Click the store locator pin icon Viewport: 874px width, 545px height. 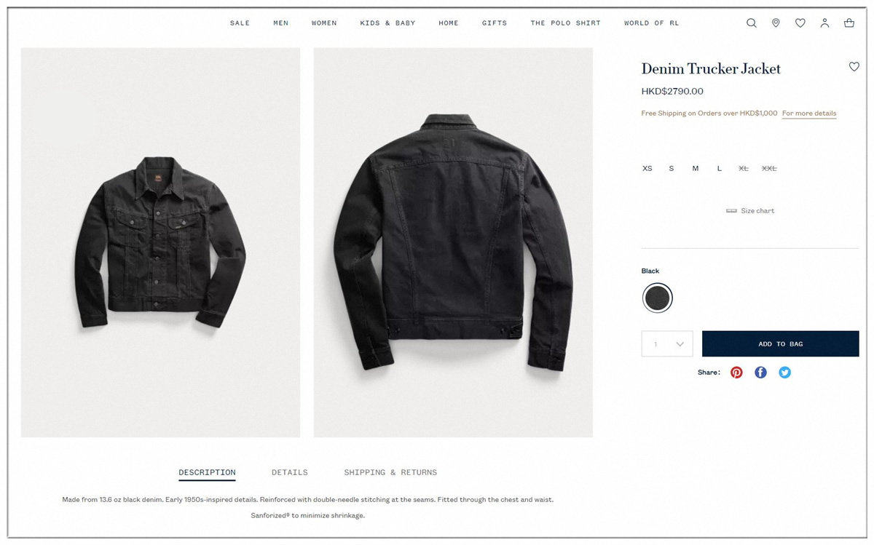point(776,23)
